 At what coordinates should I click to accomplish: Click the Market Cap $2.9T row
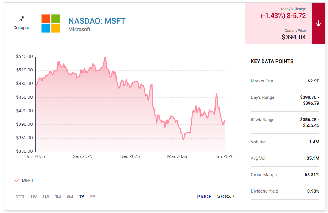[285, 81]
